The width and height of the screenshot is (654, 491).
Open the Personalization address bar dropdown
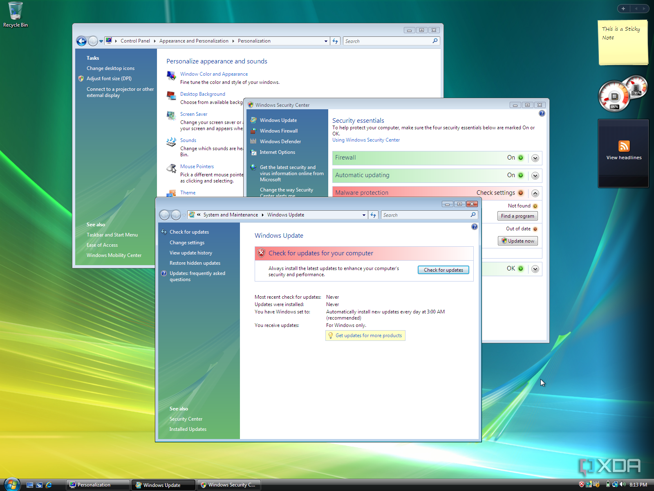(x=326, y=41)
